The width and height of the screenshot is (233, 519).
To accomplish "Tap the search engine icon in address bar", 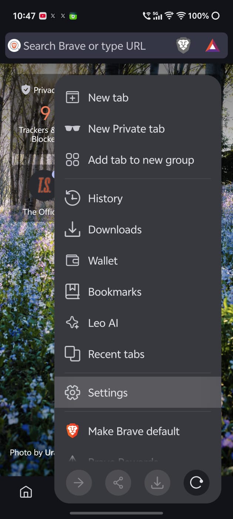I will pyautogui.click(x=14, y=46).
